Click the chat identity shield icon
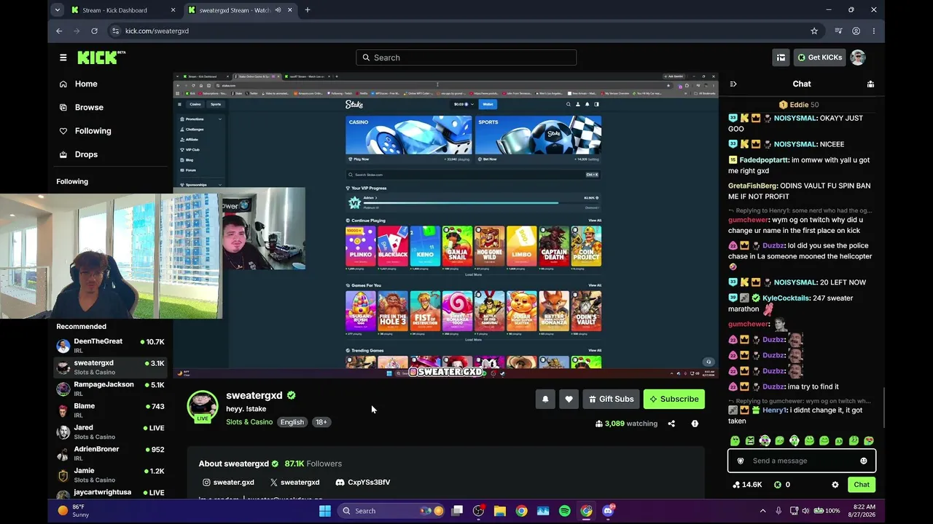The image size is (933, 524). (741, 461)
